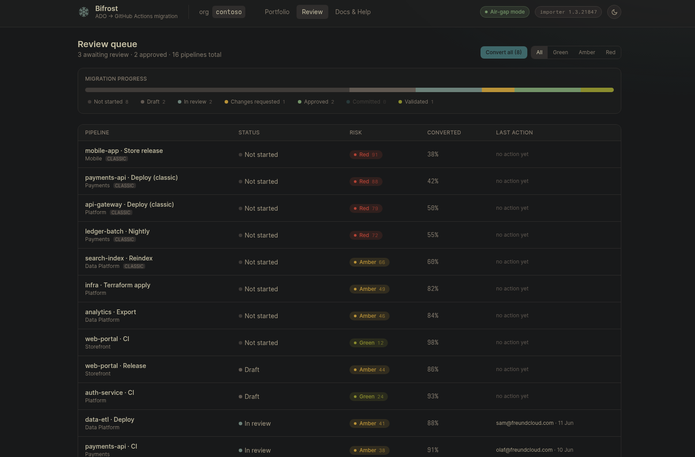Open infra · Terraform apply pipeline

click(x=118, y=285)
